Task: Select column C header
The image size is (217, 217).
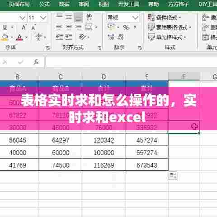Action: coord(61,77)
